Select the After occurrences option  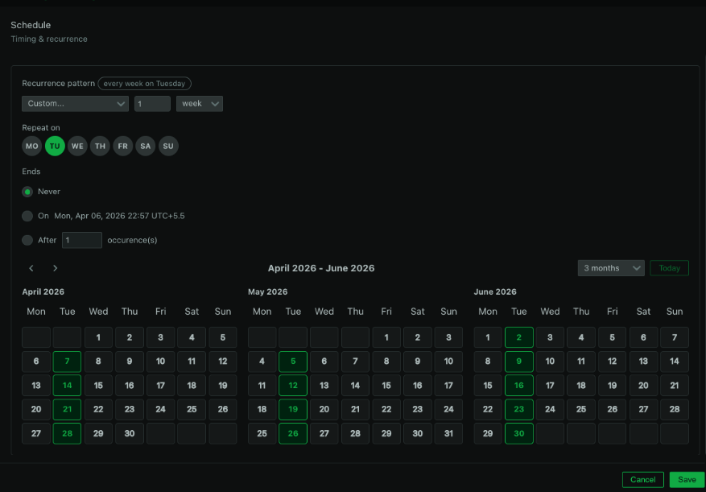(x=27, y=240)
